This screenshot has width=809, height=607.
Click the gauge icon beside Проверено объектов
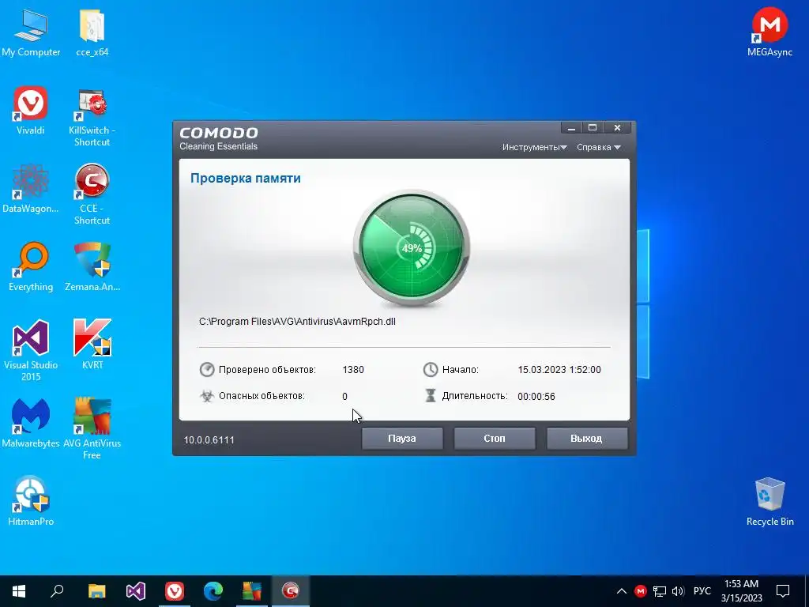[207, 370]
